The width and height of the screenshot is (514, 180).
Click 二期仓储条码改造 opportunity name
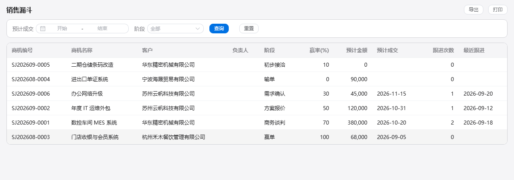tap(92, 65)
